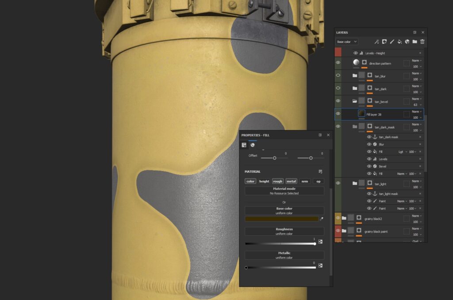Click the add fill layer bucket icon
This screenshot has width=453, height=300.
[399, 42]
